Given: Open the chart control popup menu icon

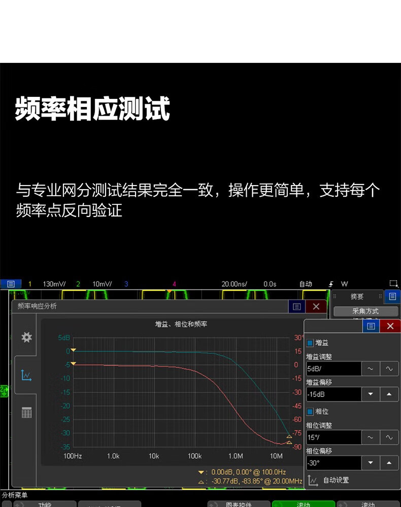Looking at the screenshot, I should (x=371, y=326).
